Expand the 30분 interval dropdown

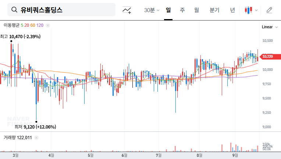[152, 10]
